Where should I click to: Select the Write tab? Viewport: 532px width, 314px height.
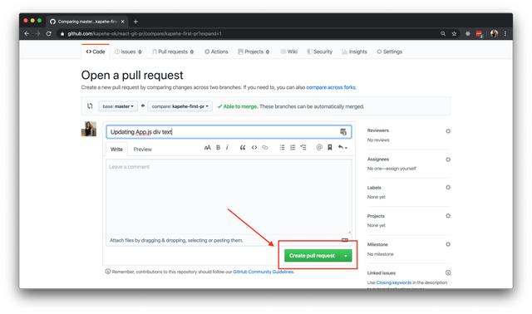coord(116,150)
